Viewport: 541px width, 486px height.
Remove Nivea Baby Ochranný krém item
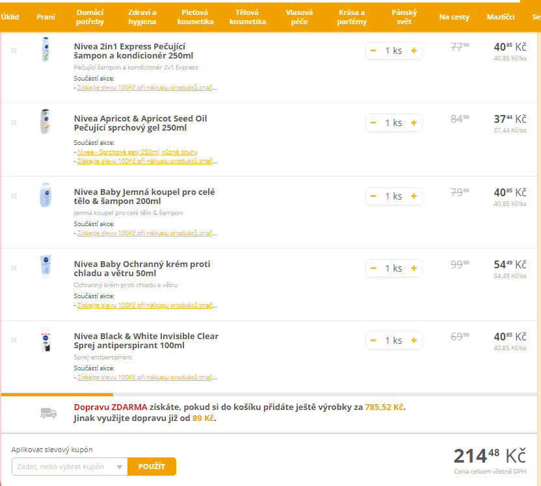coord(14,268)
